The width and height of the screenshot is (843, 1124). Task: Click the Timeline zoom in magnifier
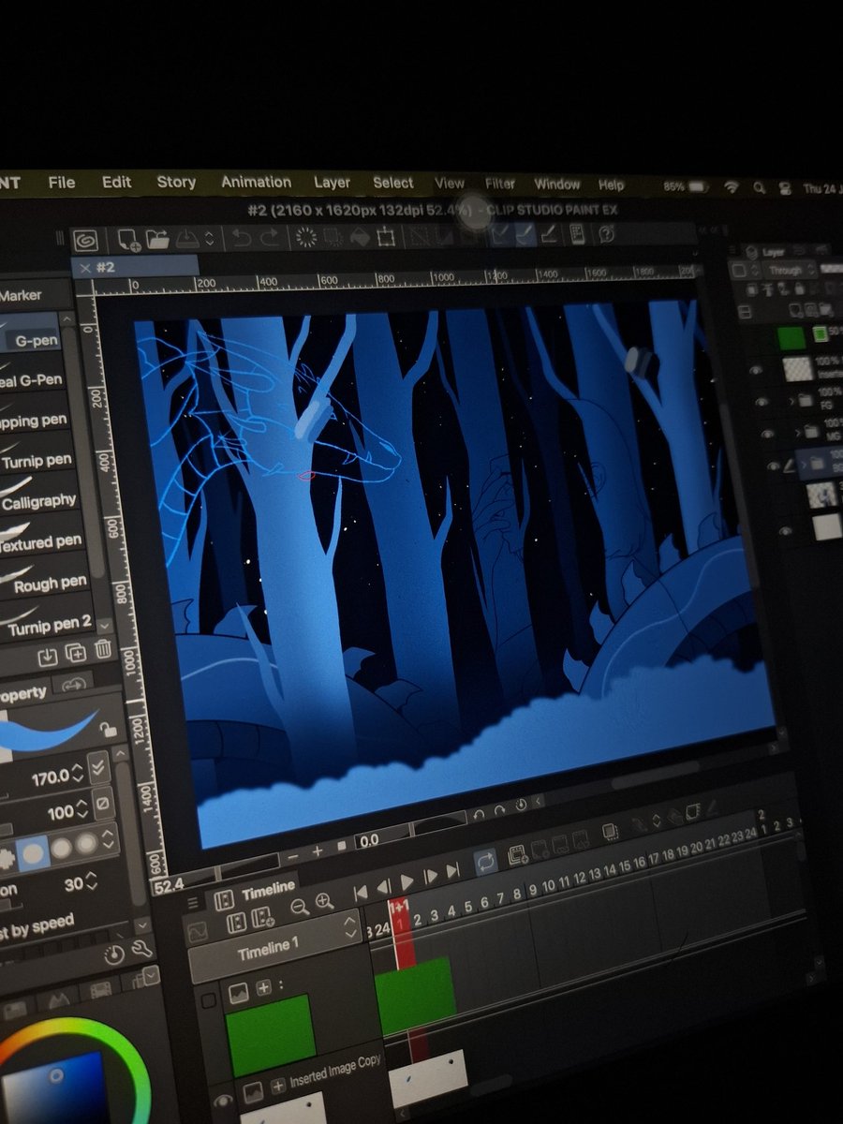click(x=325, y=902)
